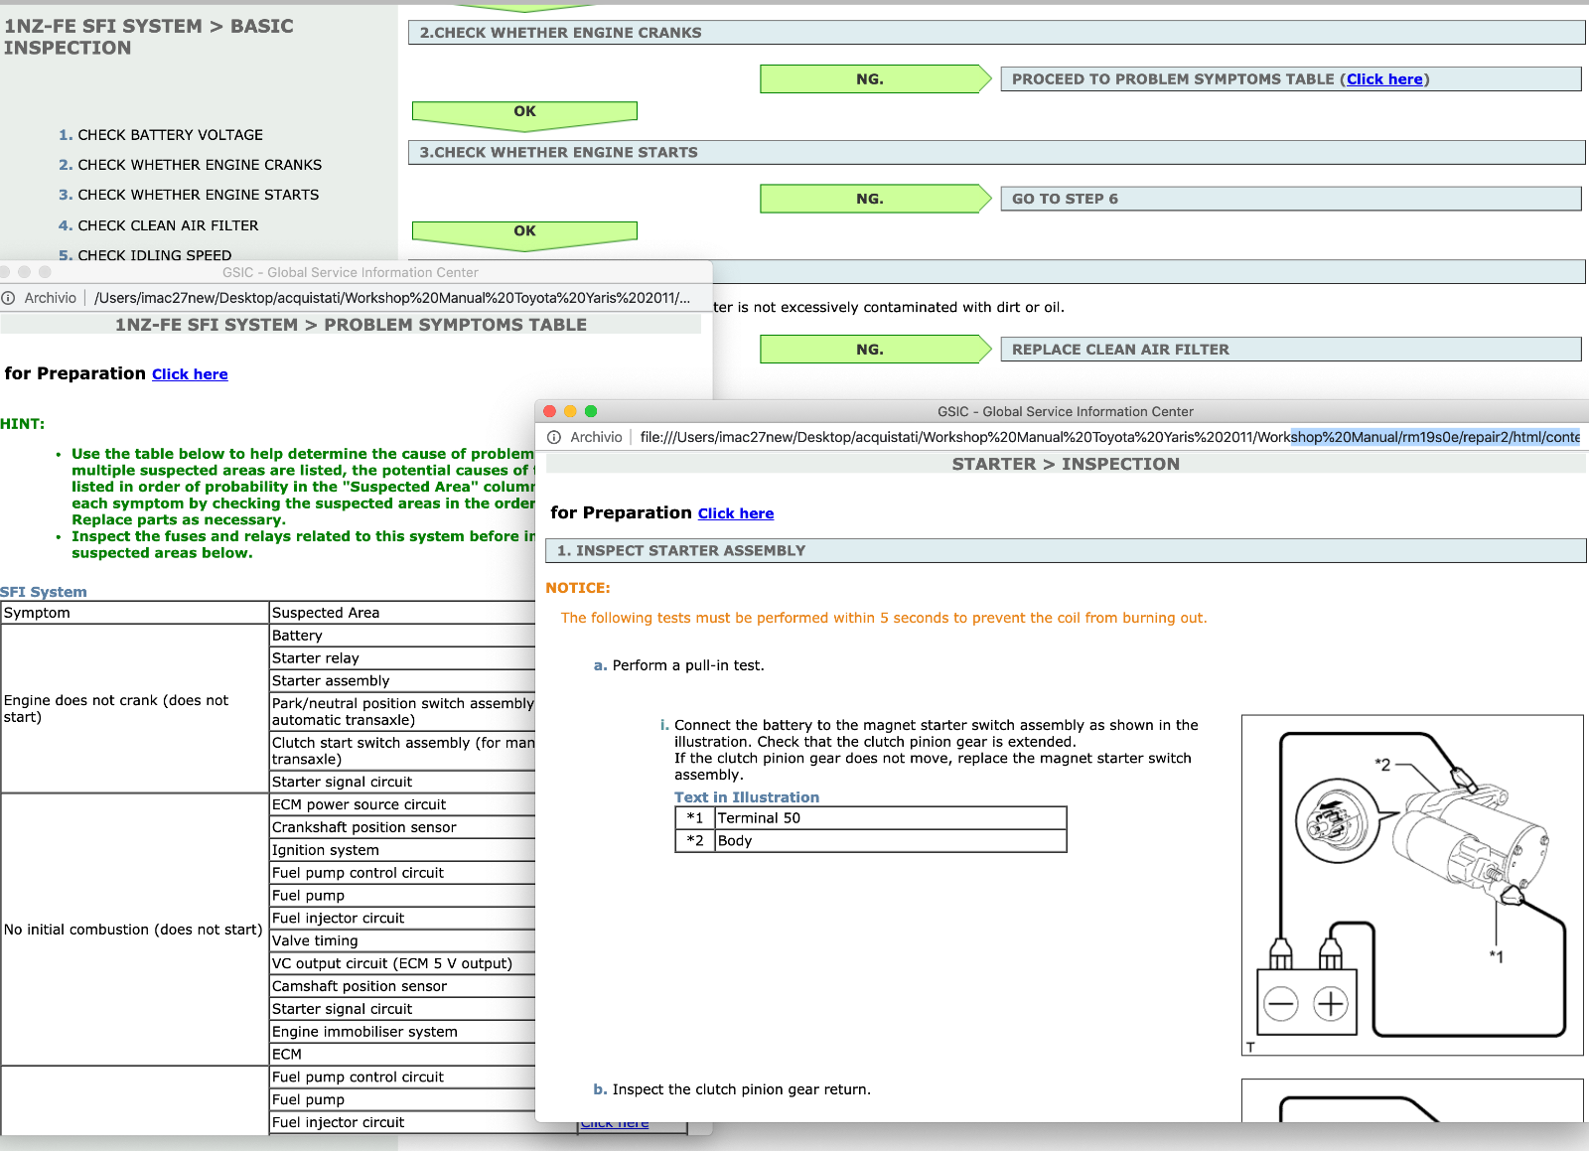Select step 4 Check Clean Air Filter
Image resolution: width=1589 pixels, height=1151 pixels.
point(168,225)
